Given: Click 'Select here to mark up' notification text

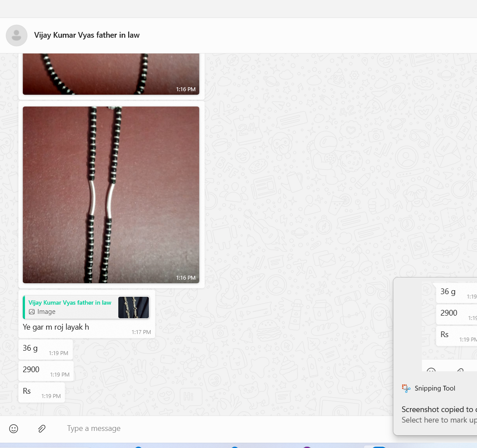Looking at the screenshot, I should click(439, 420).
